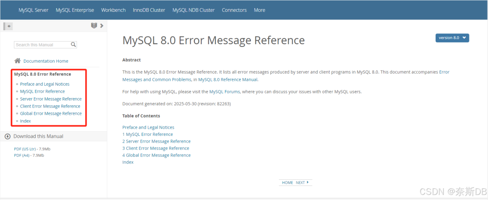Click the Document generated on date line

point(177,104)
